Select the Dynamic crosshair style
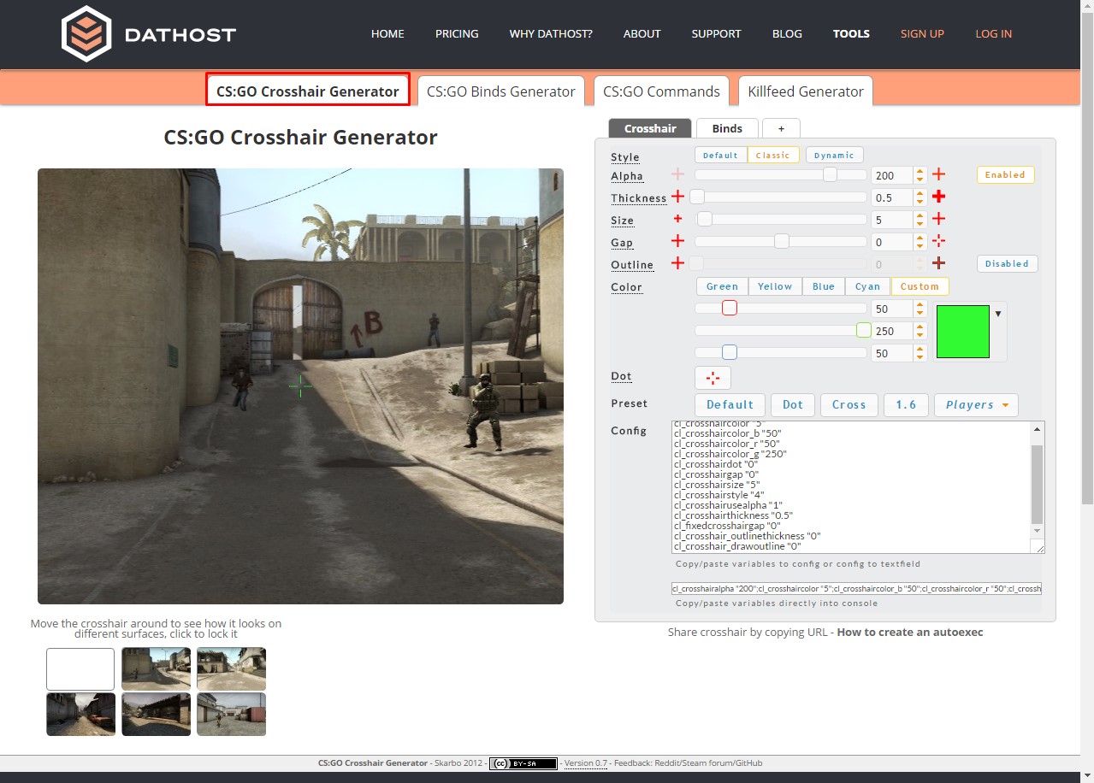 pos(834,155)
